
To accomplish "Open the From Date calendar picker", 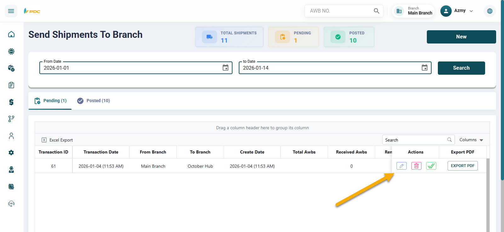I will (x=226, y=68).
